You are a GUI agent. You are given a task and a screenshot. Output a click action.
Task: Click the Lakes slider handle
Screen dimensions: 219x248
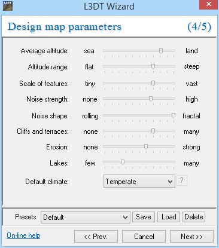(x=123, y=163)
